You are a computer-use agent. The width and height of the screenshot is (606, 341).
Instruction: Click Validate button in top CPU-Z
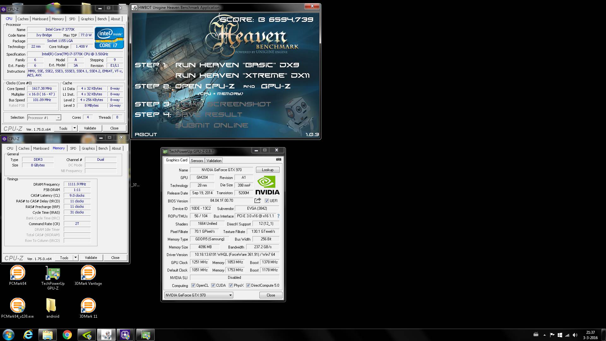point(90,128)
